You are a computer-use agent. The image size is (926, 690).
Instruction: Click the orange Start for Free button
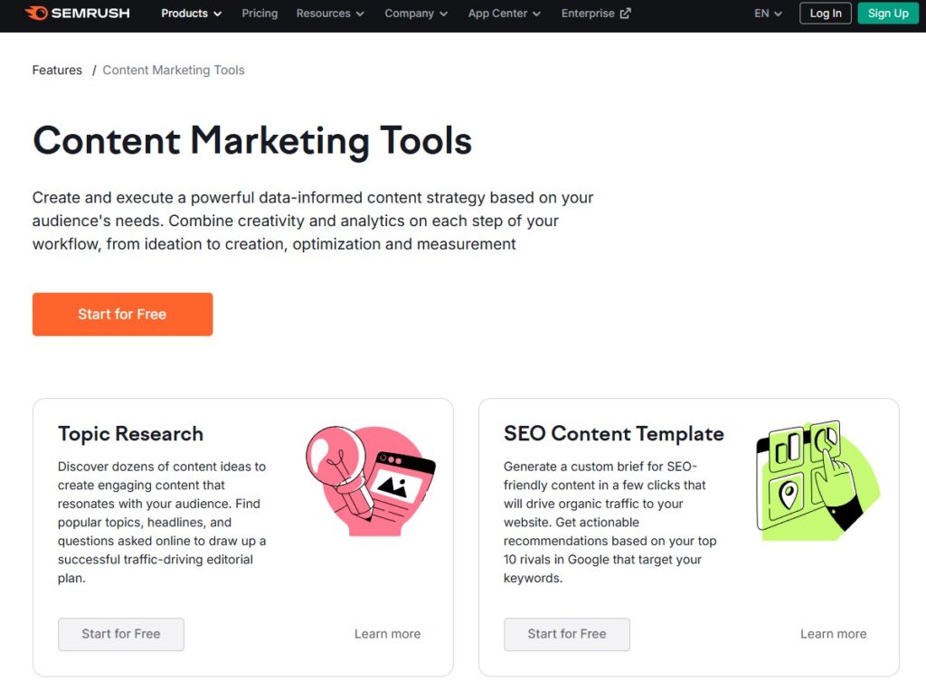tap(122, 314)
